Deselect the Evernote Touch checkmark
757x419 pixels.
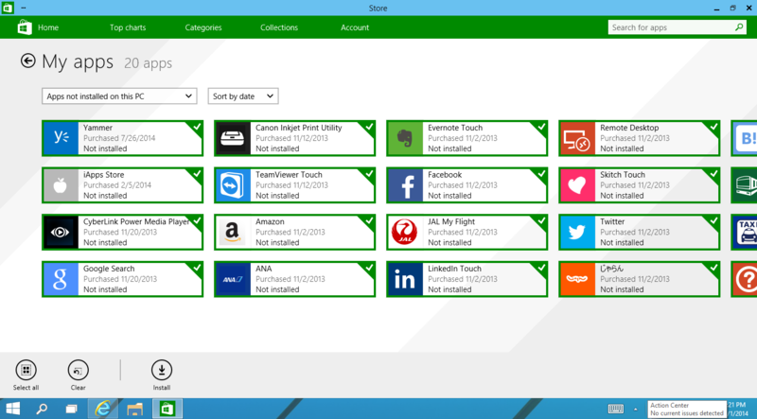pyautogui.click(x=541, y=127)
